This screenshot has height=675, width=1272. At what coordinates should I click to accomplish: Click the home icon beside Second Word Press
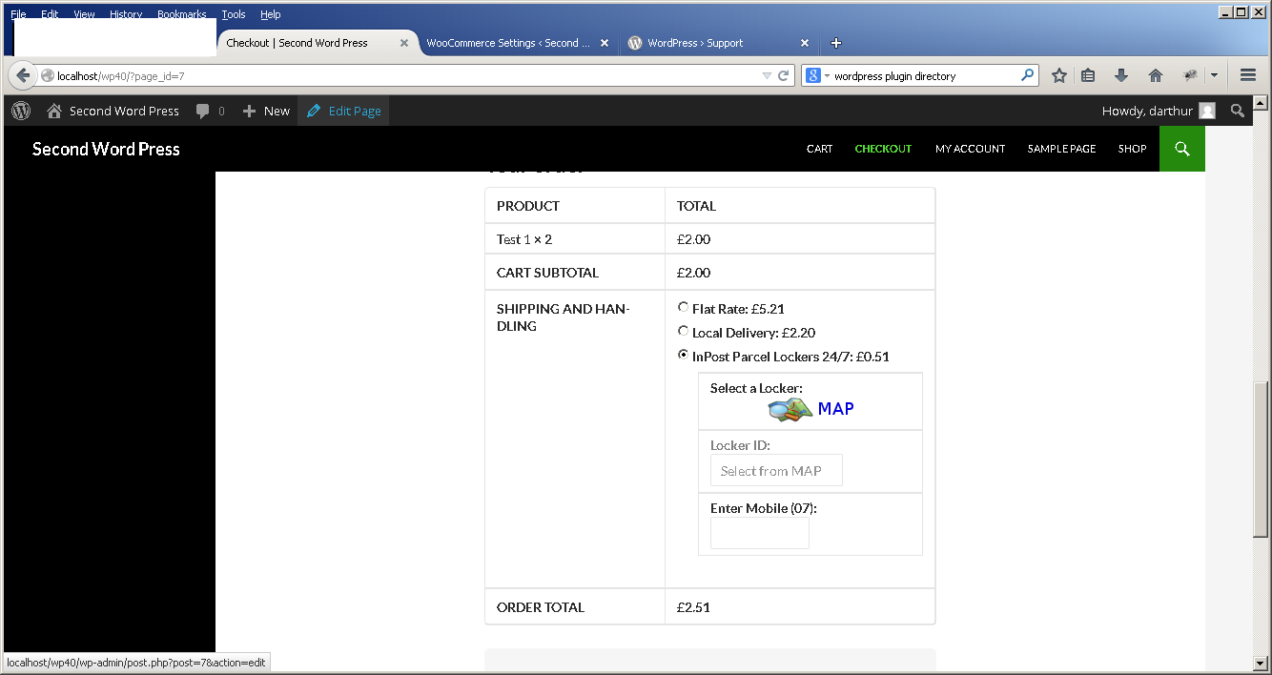pos(54,111)
